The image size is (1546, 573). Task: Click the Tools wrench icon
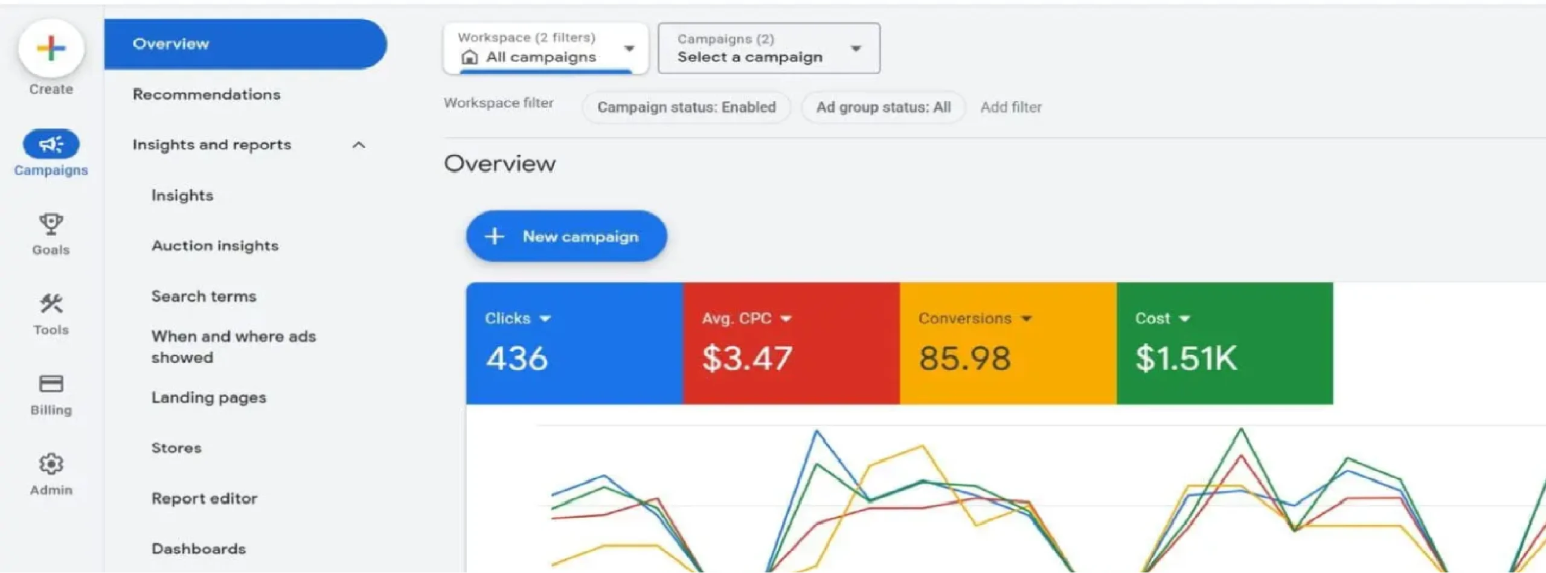point(51,305)
